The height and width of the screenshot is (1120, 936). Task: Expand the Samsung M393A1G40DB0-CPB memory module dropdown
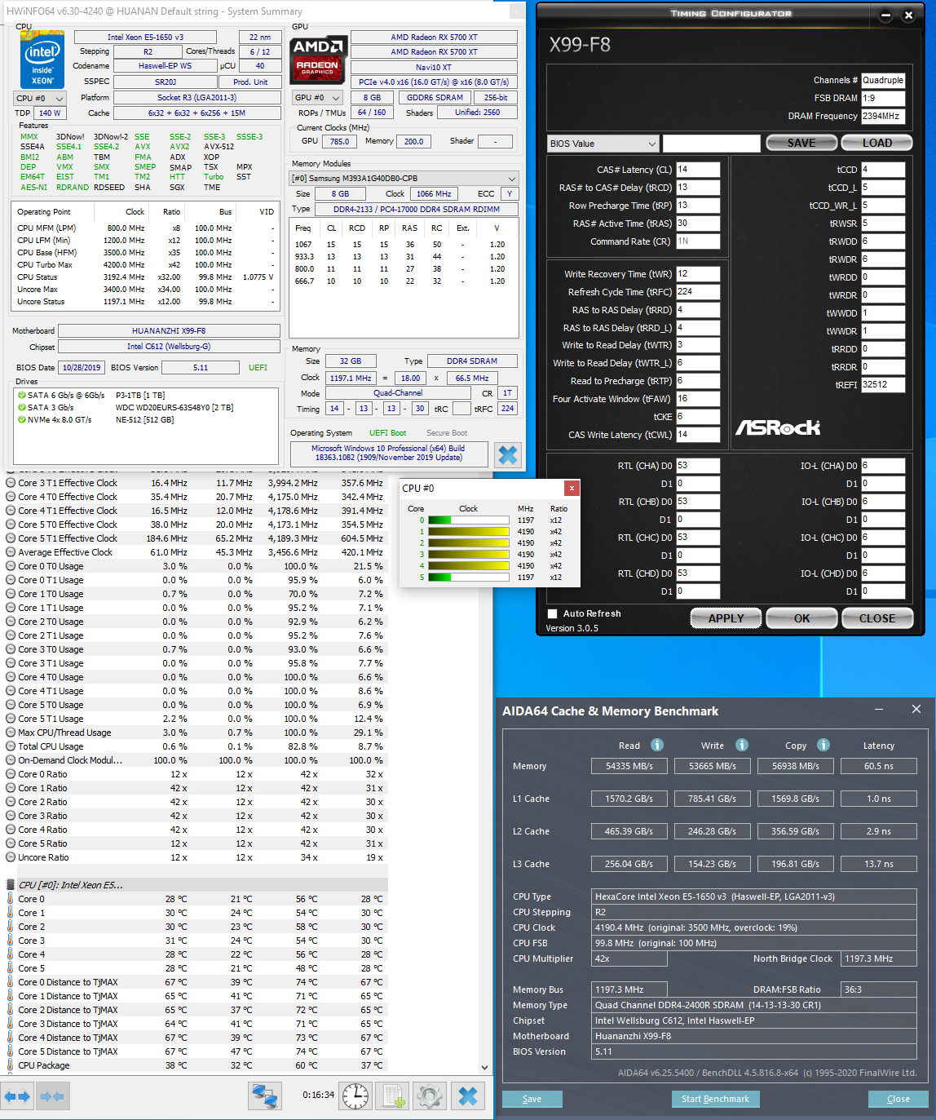(x=404, y=178)
